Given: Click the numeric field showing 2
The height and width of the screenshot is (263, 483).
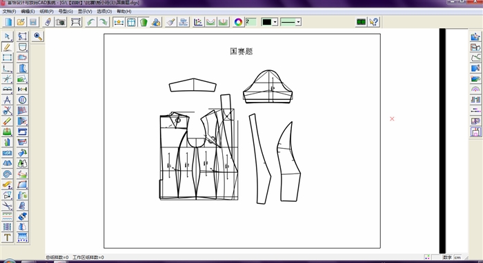Looking at the screenshot, I should (x=250, y=22).
